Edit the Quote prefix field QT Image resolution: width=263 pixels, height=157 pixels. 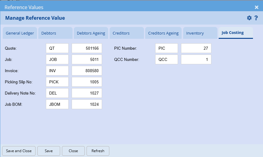(57, 48)
